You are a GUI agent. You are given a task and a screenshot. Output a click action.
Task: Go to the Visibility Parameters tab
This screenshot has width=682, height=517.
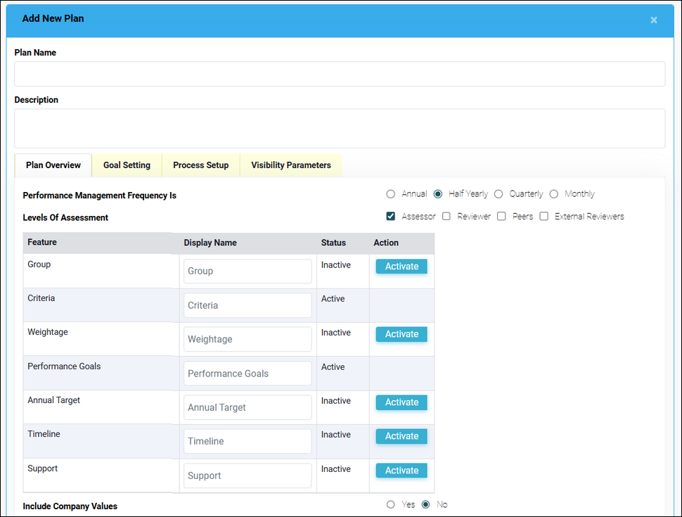[x=290, y=165]
